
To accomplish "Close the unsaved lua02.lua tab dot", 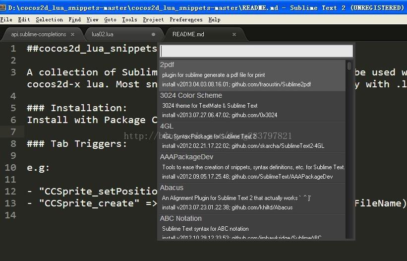I will pyautogui.click(x=153, y=34).
